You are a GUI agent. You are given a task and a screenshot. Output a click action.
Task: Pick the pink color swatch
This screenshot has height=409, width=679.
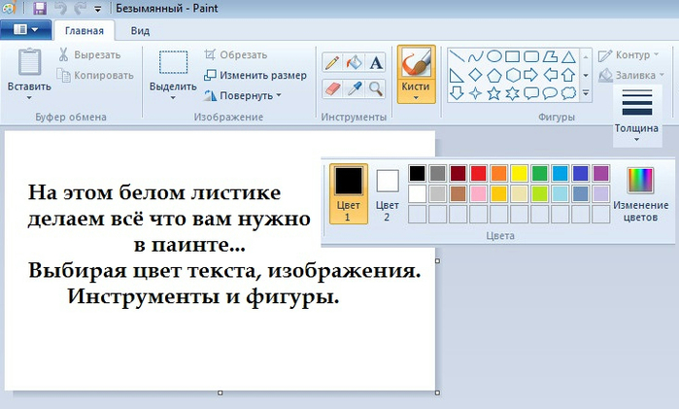point(478,193)
